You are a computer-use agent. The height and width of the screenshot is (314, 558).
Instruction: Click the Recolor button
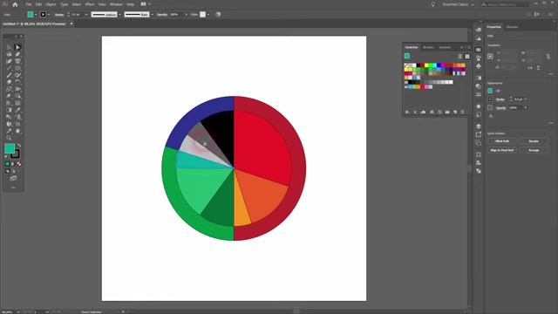pyautogui.click(x=534, y=141)
